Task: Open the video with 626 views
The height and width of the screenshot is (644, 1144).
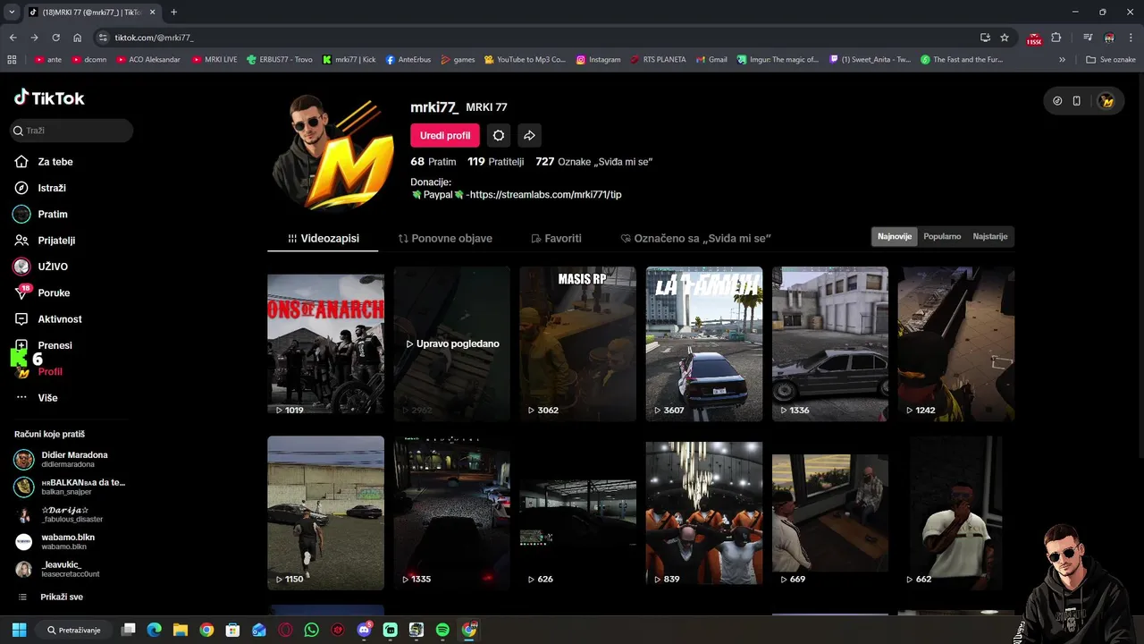Action: tap(578, 513)
